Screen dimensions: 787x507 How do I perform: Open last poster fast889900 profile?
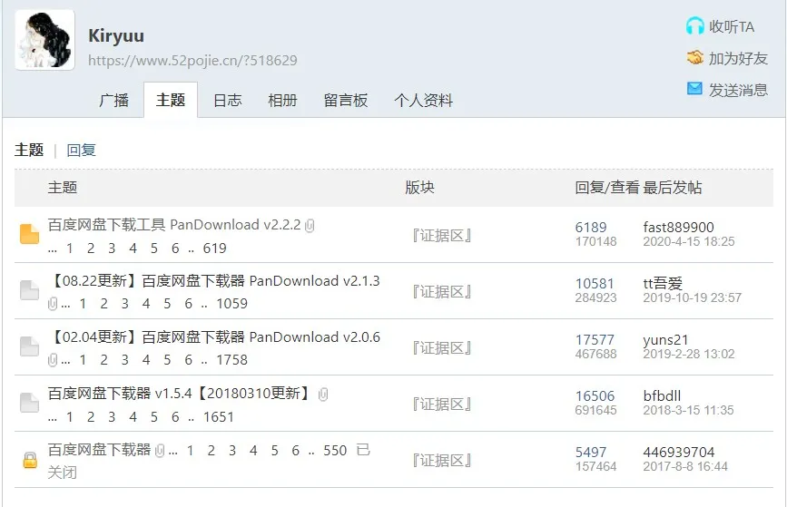[679, 227]
